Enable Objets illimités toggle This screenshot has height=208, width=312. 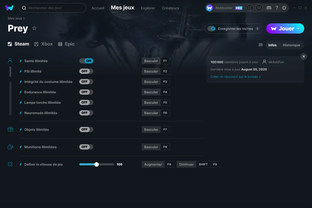(86, 129)
